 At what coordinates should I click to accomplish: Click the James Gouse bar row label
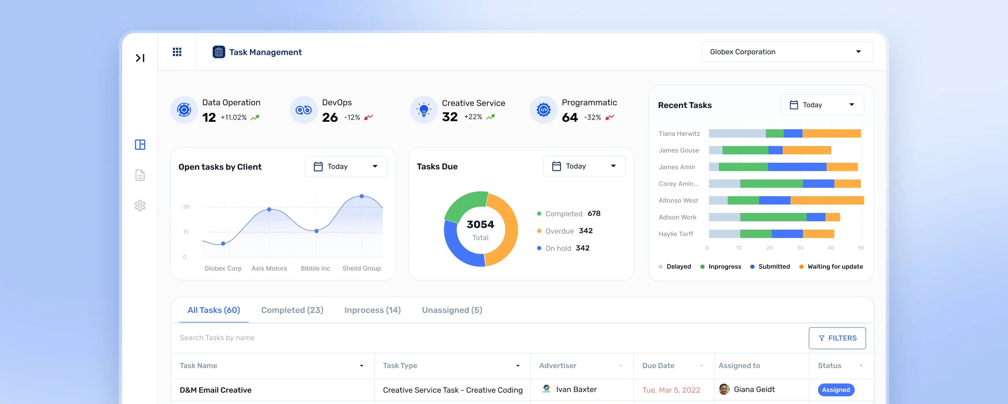(x=679, y=150)
